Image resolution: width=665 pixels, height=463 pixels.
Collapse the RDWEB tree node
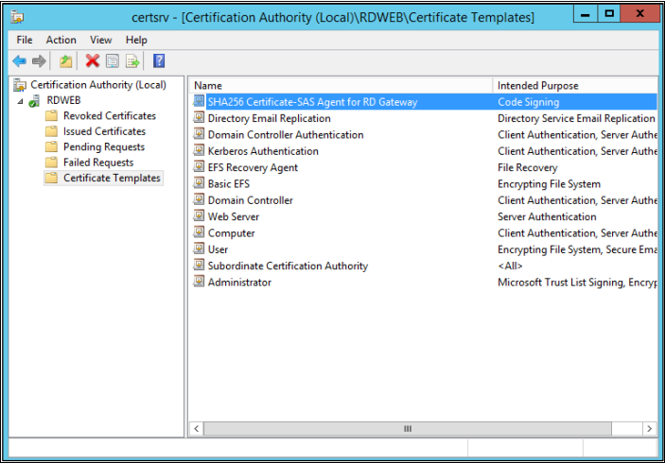point(20,101)
